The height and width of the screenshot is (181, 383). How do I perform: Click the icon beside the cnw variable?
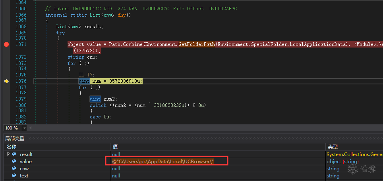pos(14,169)
